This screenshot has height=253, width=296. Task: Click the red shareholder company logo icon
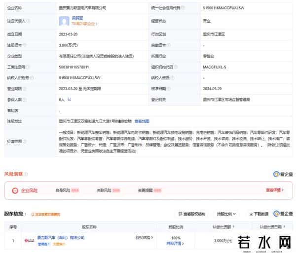click(30, 240)
